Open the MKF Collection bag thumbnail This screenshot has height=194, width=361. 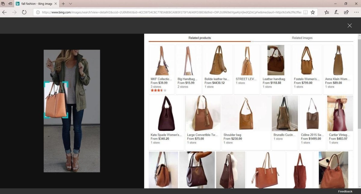click(162, 60)
